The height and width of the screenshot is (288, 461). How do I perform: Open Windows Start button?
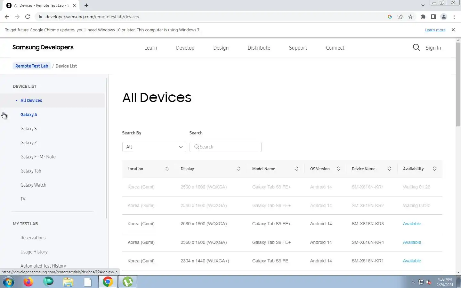tap(9, 282)
